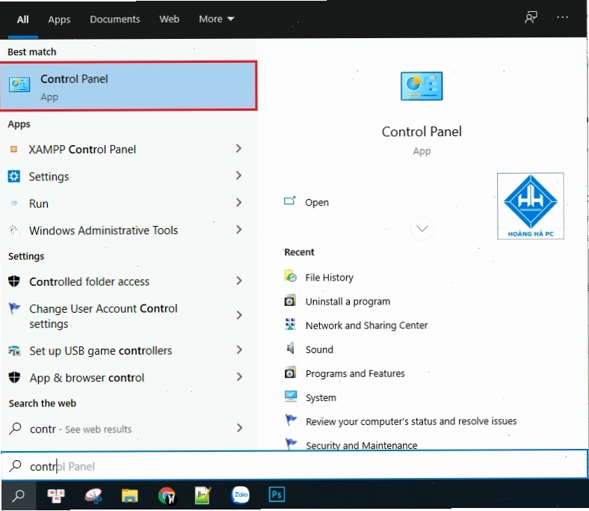Screen dimensions: 589x511
Task: Click the search text input box
Action: [x=294, y=466]
